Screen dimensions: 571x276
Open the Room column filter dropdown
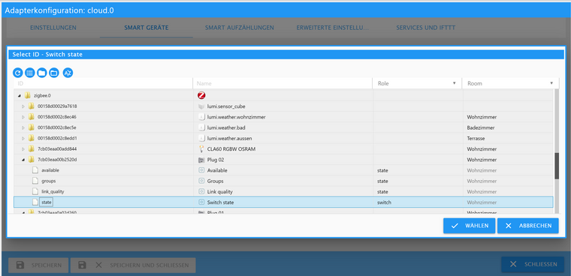click(551, 83)
